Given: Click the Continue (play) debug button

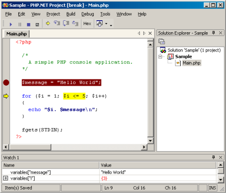Looking at the screenshot, I should coord(11,25).
